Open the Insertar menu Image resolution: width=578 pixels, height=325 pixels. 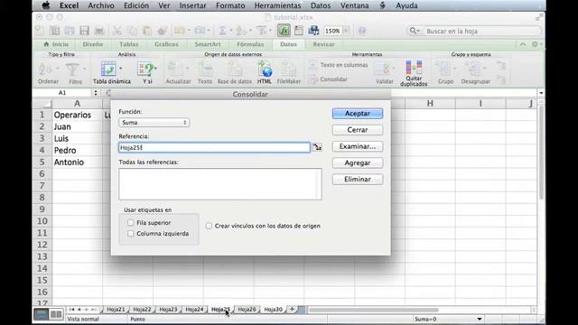point(192,5)
